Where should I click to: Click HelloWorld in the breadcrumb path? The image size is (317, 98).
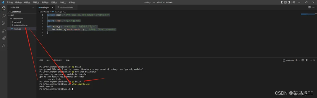(44, 12)
